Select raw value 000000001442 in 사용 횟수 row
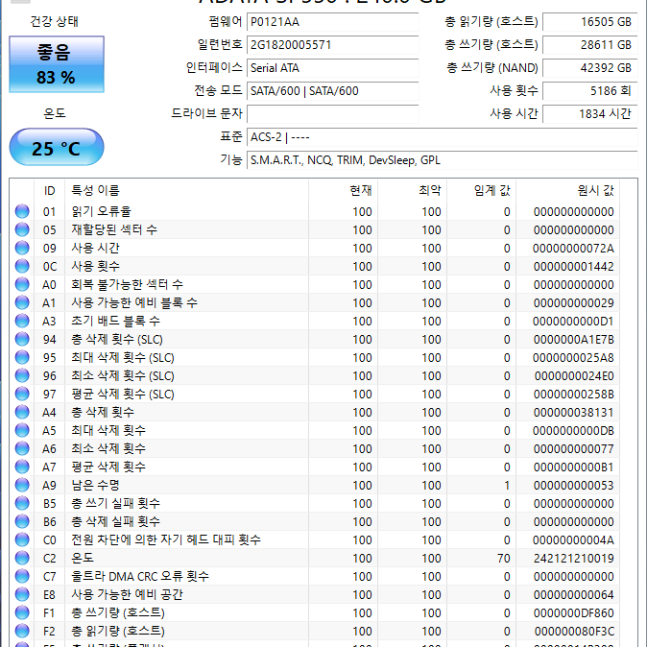Screen dimensions: 647x647 573,267
